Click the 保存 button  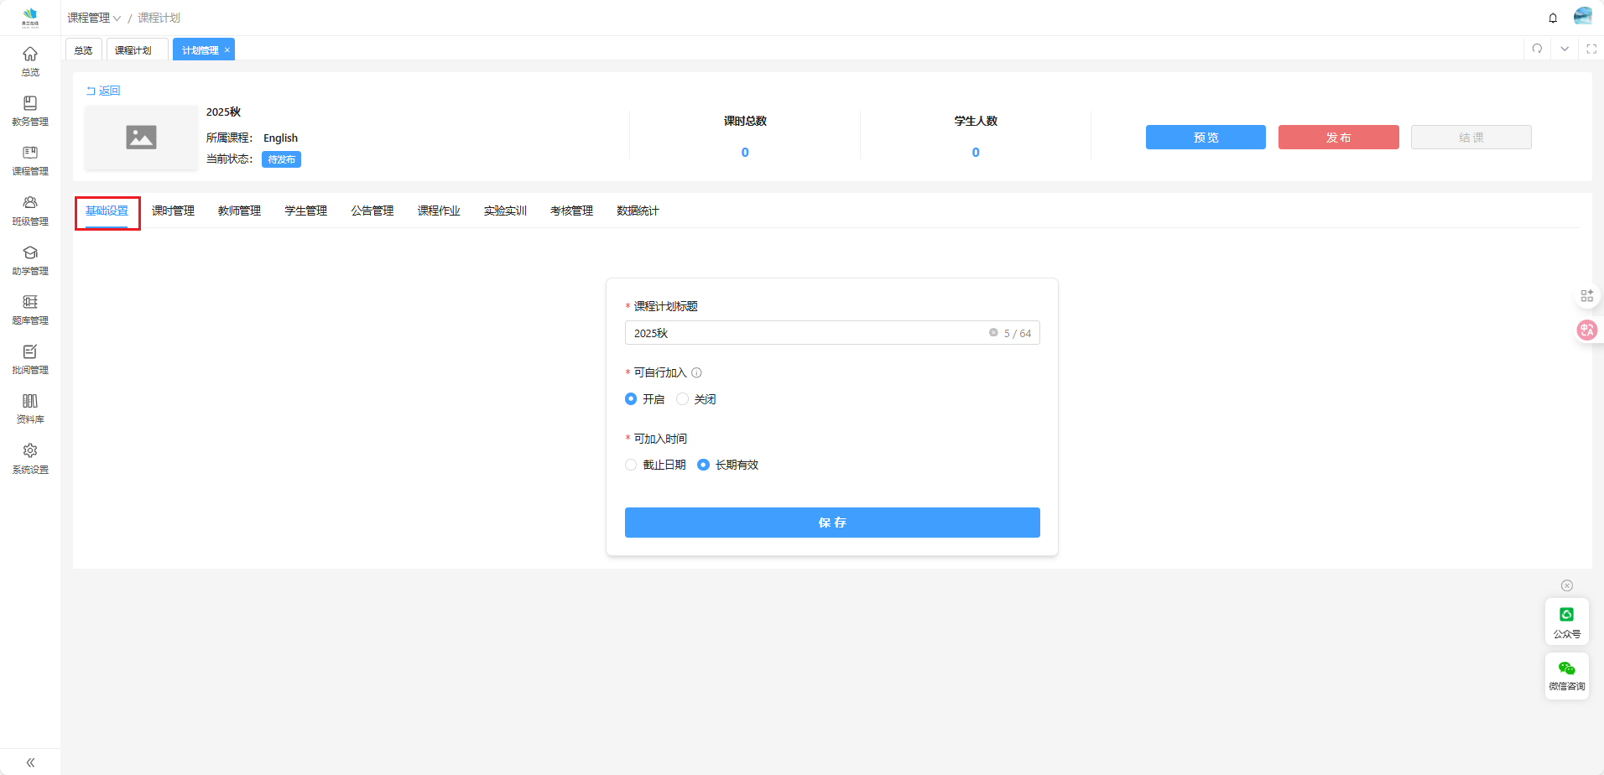(x=831, y=523)
